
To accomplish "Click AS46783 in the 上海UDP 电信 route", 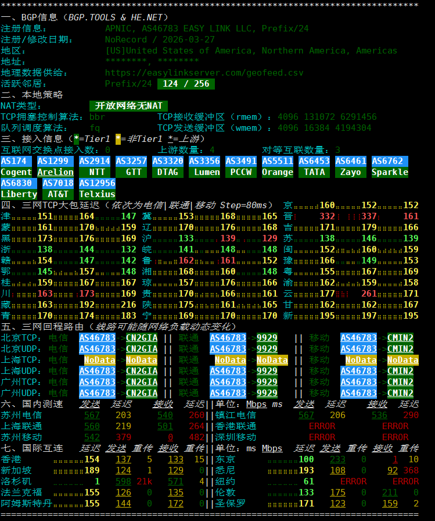I will (97, 371).
